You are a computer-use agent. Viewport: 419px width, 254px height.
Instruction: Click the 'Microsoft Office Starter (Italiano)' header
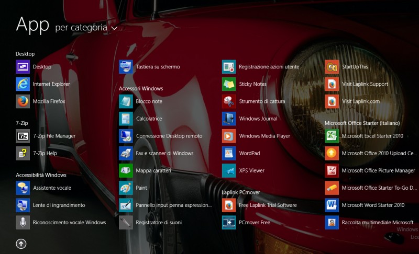click(362, 123)
